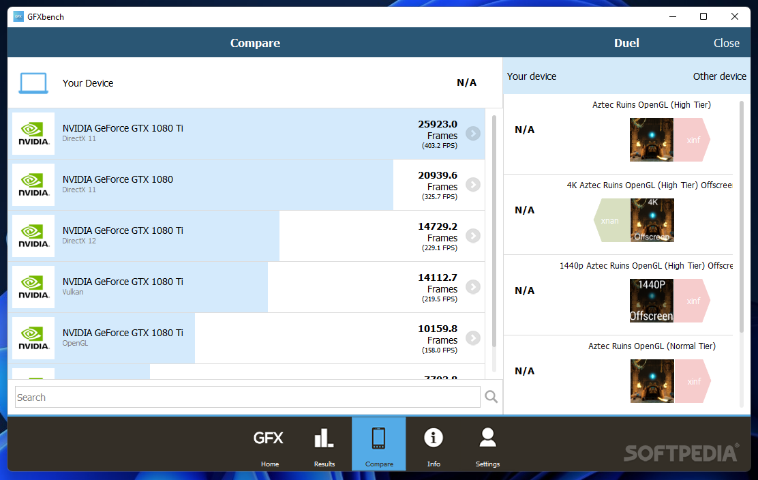Open the Info tab
Image resolution: width=758 pixels, height=480 pixels.
(433, 444)
